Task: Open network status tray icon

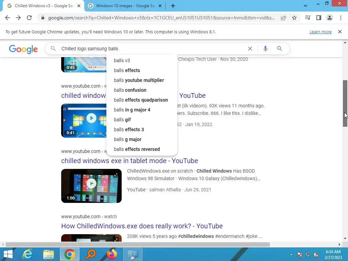Action: point(308,255)
